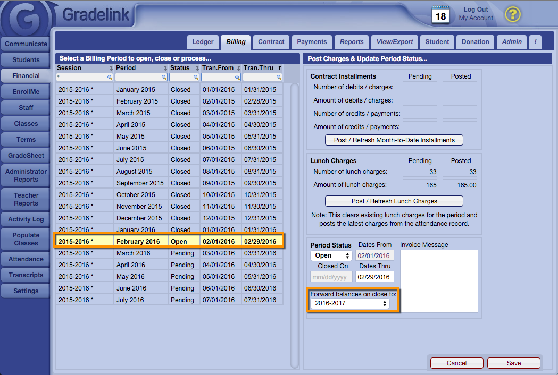Click the calendar icon showing 18
This screenshot has width=558, height=375.
pyautogui.click(x=440, y=14)
